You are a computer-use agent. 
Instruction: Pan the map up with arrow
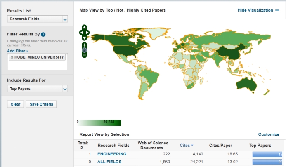84,27
